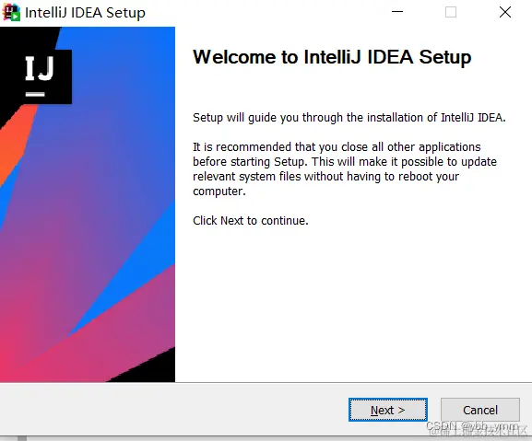
Task: Click the IJ logo in the banner
Action: coord(40,76)
